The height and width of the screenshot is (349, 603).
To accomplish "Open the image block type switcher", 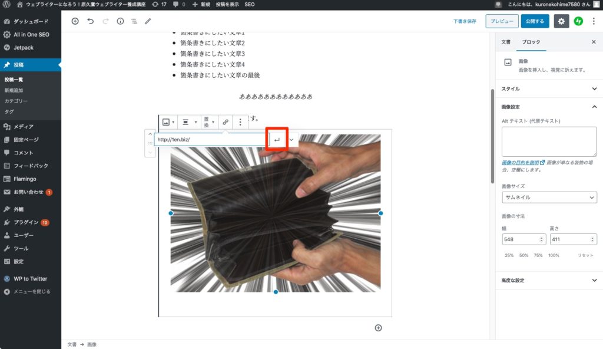I will coord(168,122).
